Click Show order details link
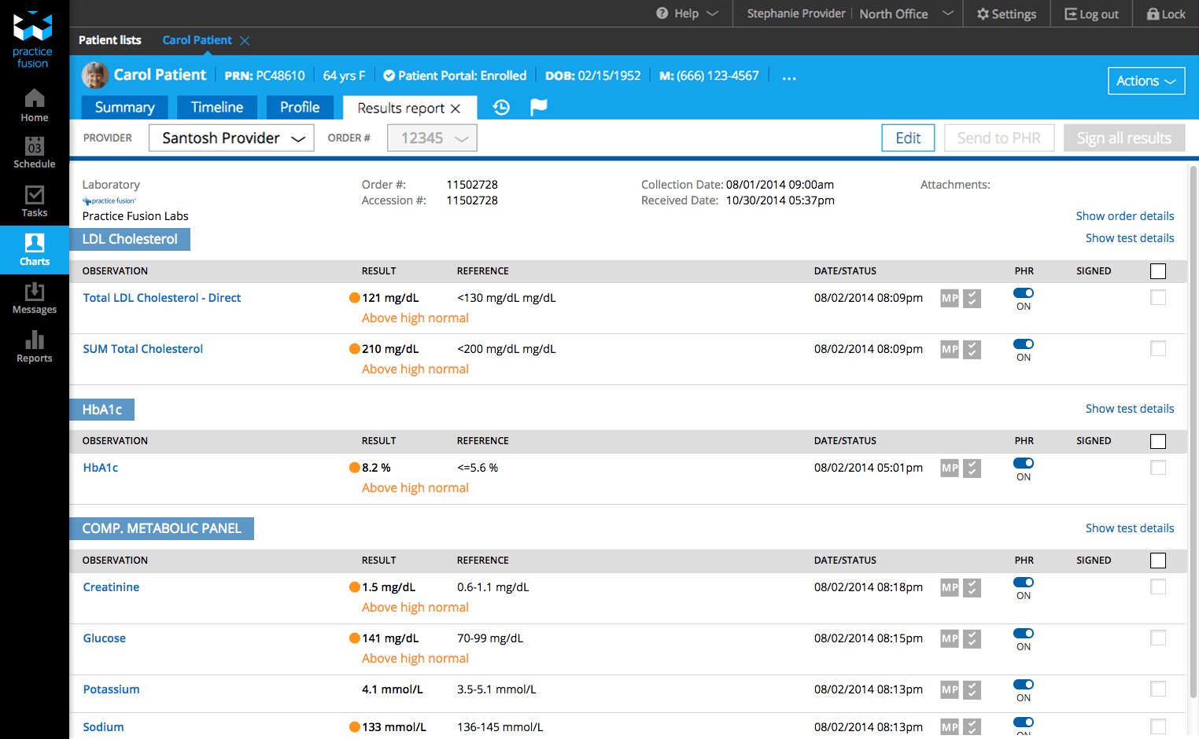 (1125, 216)
